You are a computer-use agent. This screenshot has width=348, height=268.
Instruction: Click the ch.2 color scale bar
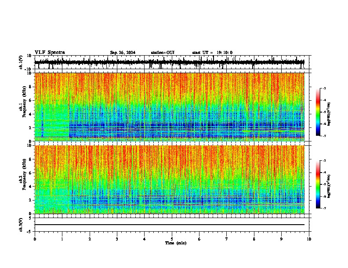[318, 184]
